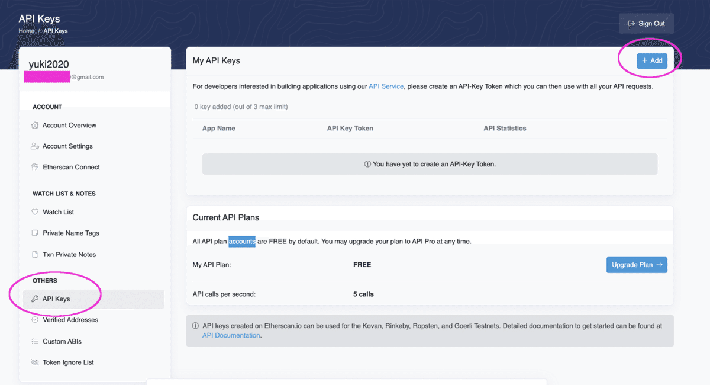Click the highlighted word "accounts"

pos(242,242)
